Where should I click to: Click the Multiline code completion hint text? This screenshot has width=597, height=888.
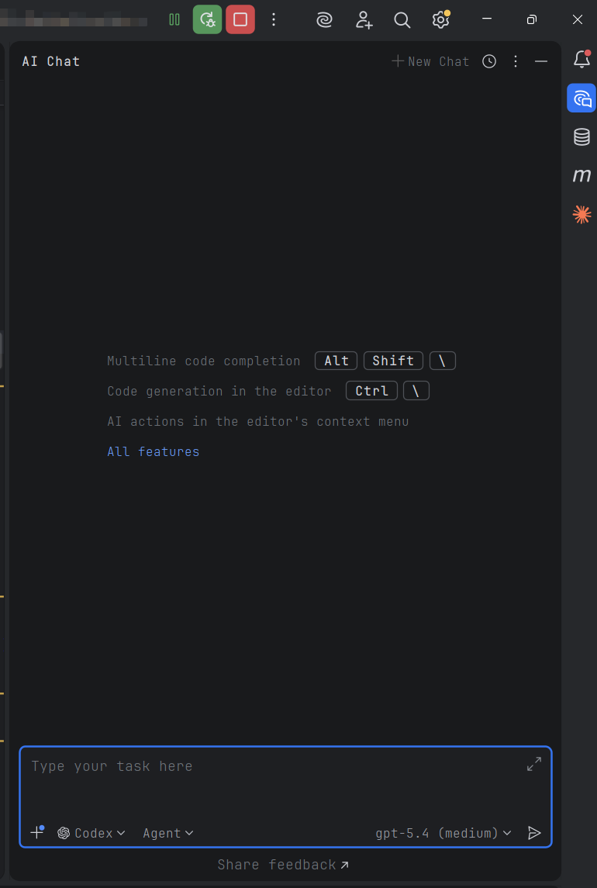pyautogui.click(x=204, y=361)
